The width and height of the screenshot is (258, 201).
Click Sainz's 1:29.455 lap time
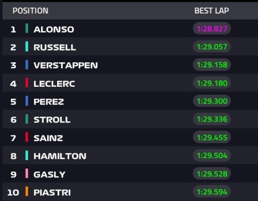[212, 137]
